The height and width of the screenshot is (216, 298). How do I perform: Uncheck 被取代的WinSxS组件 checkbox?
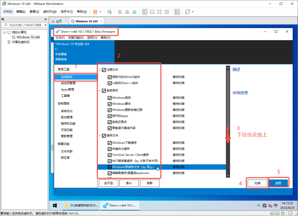click(x=110, y=77)
